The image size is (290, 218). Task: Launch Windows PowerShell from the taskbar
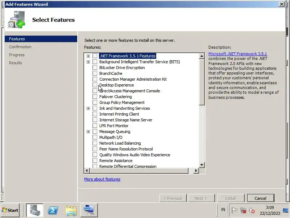pyautogui.click(x=53, y=210)
